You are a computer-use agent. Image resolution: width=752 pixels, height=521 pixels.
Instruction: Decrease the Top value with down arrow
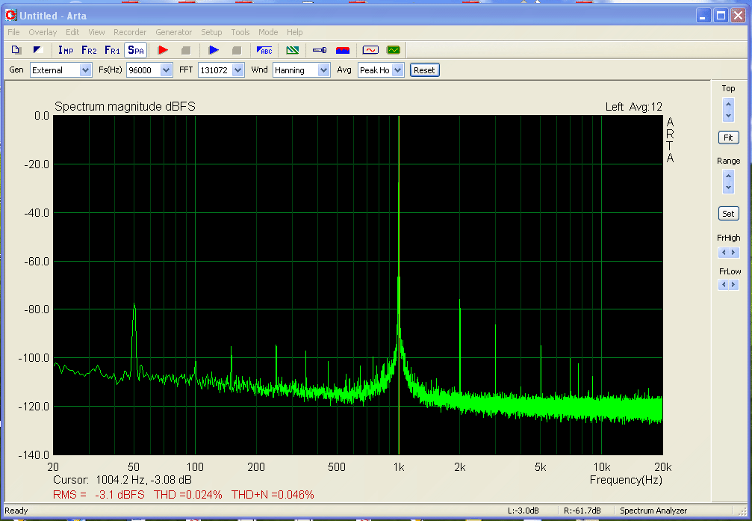pyautogui.click(x=729, y=116)
